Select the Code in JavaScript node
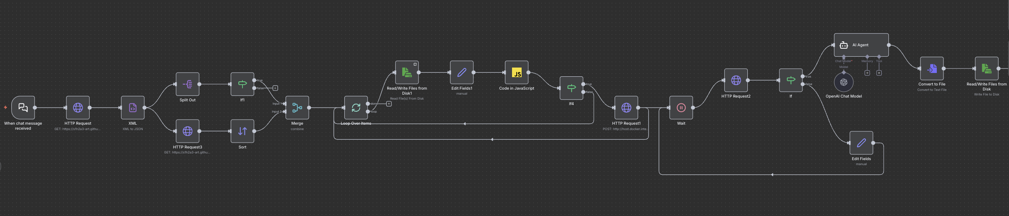 pyautogui.click(x=517, y=73)
